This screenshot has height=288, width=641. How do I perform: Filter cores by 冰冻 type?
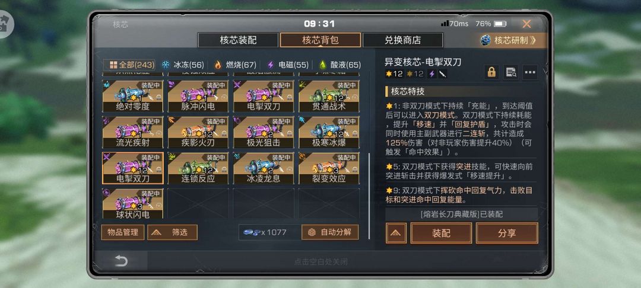(x=182, y=65)
